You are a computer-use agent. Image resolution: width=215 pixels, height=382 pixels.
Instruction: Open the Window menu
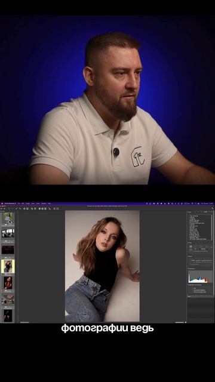(x=44, y=204)
